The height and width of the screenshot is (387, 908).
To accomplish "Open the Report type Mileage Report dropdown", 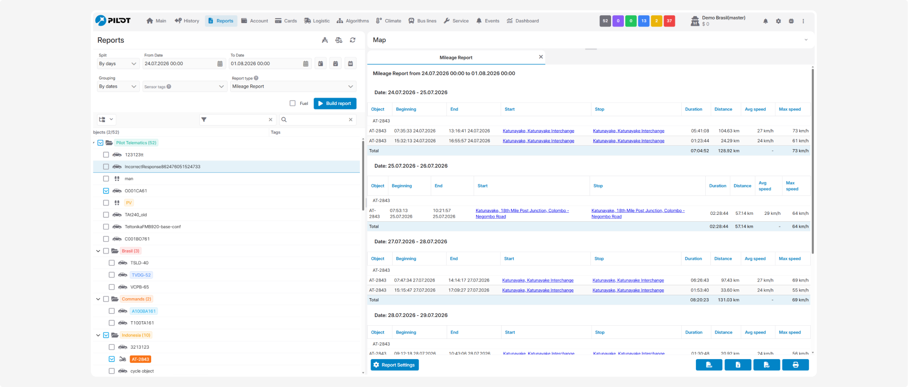I will point(293,86).
